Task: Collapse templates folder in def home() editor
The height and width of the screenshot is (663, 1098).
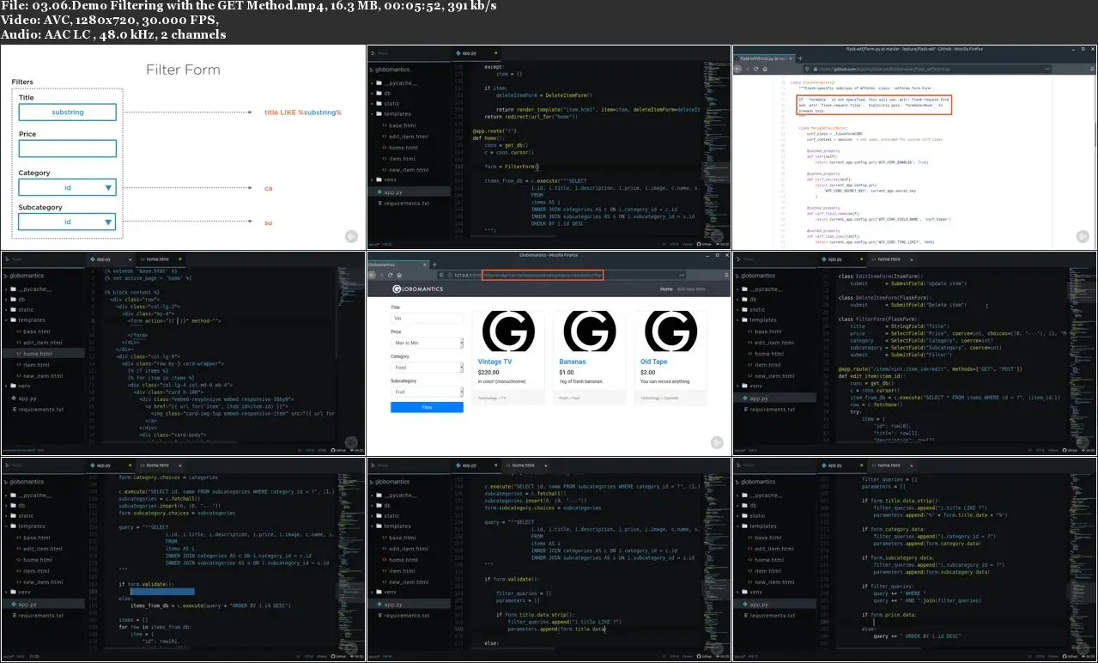Action: coord(392,113)
